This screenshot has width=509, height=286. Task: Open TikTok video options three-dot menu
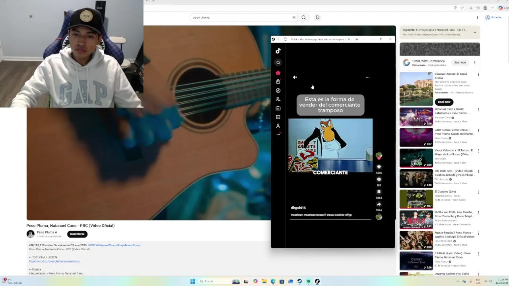367,77
